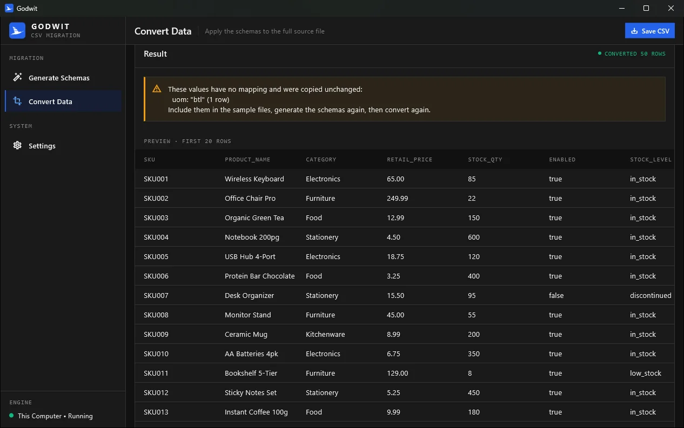Viewport: 684px width, 428px height.
Task: Click the low_stock value for Bookshelf 5-Tier
Action: pyautogui.click(x=646, y=373)
